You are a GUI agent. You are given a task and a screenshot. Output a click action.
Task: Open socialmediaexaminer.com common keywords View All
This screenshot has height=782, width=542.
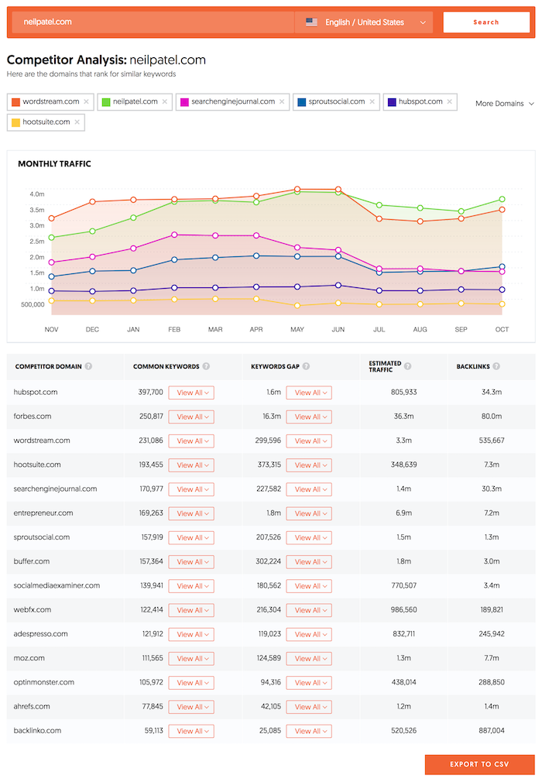point(191,586)
